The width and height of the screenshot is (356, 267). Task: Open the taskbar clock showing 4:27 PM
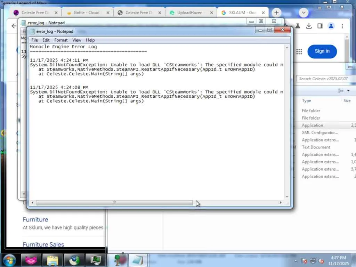[x=339, y=260]
